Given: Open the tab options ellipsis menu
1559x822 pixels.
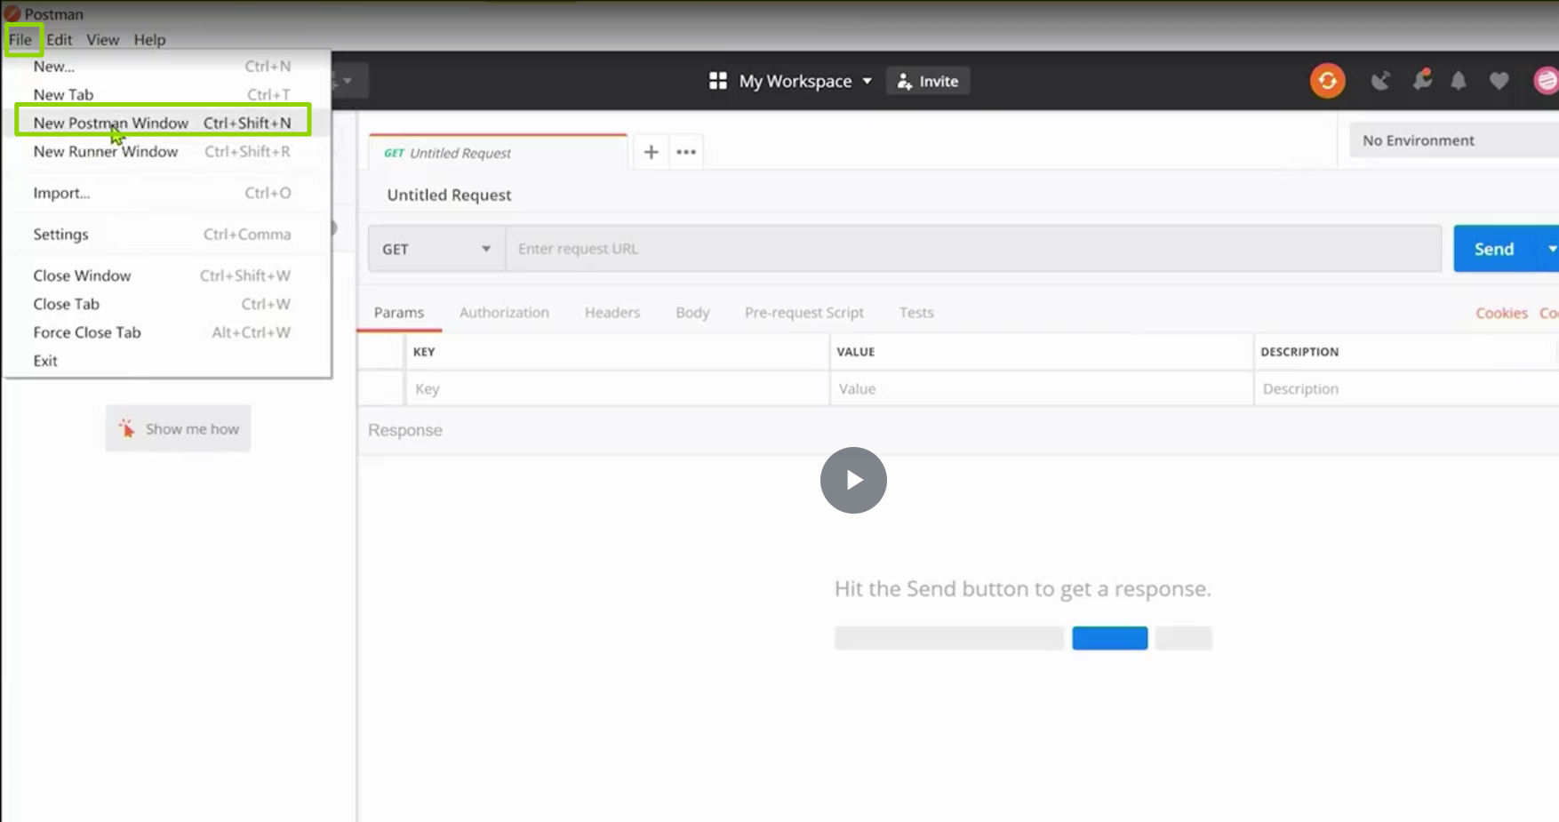Looking at the screenshot, I should [686, 152].
